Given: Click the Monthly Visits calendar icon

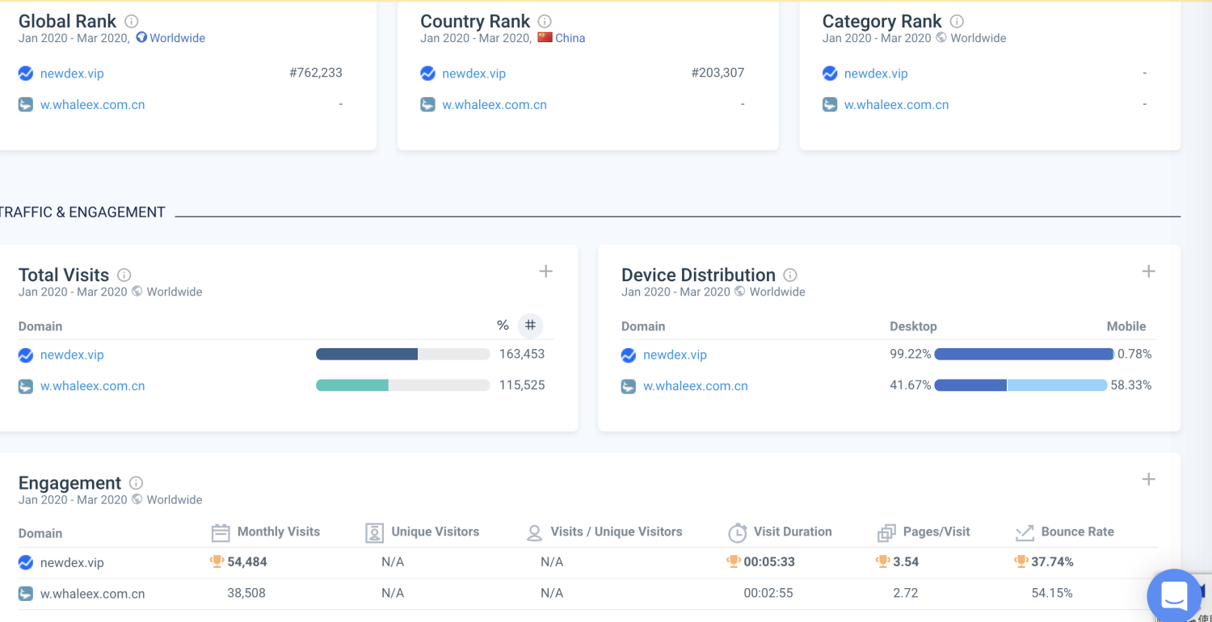Looking at the screenshot, I should pyautogui.click(x=221, y=532).
